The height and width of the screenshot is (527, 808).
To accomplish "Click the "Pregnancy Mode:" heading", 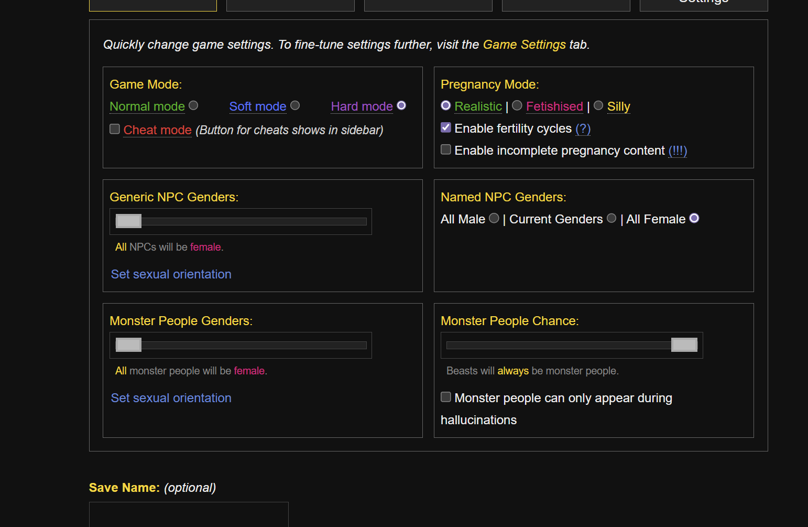I will 490,84.
